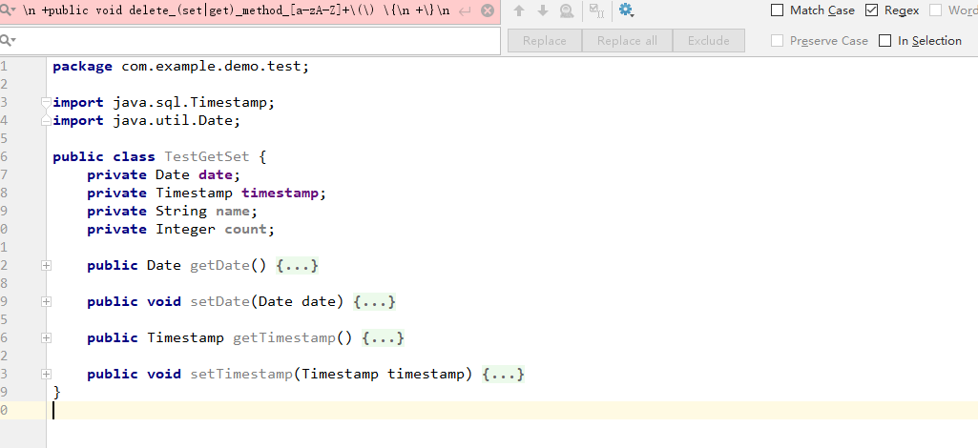This screenshot has height=448, width=978.
Task: Insert new line in search field
Action: [x=465, y=10]
